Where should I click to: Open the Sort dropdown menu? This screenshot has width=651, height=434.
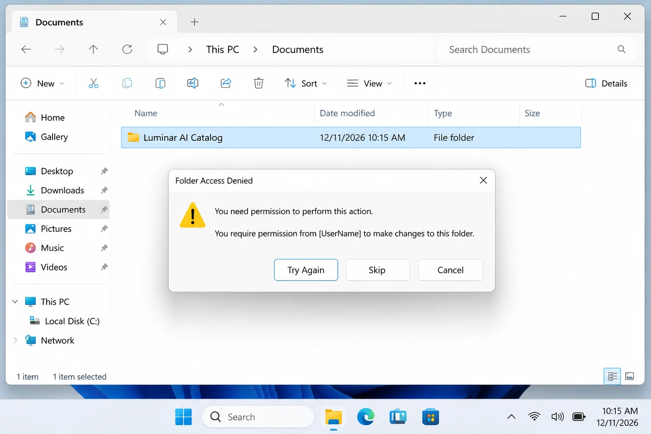coord(306,83)
